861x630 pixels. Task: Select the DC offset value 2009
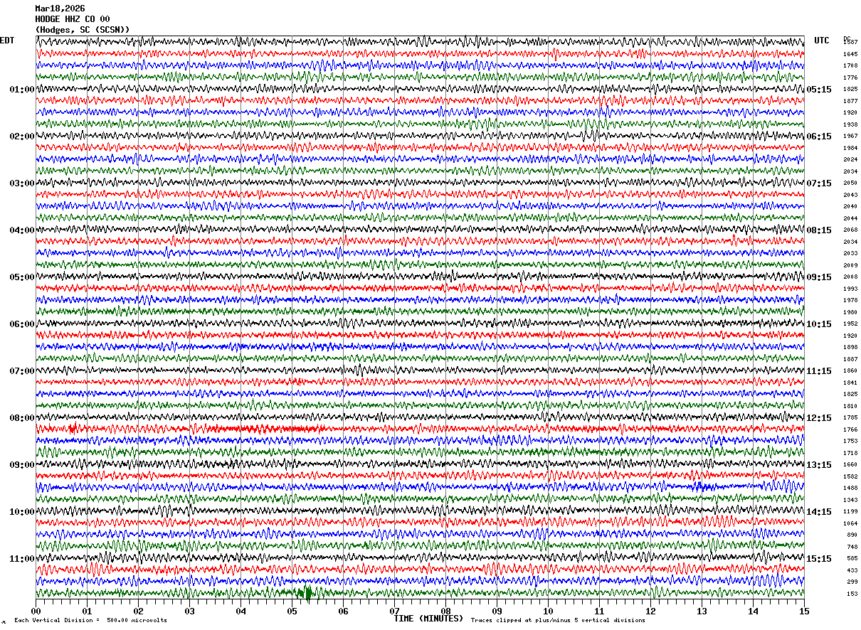(850, 265)
